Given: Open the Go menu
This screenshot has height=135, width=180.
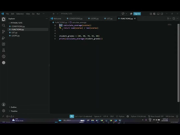Looking at the screenshot, I should click(33, 14).
